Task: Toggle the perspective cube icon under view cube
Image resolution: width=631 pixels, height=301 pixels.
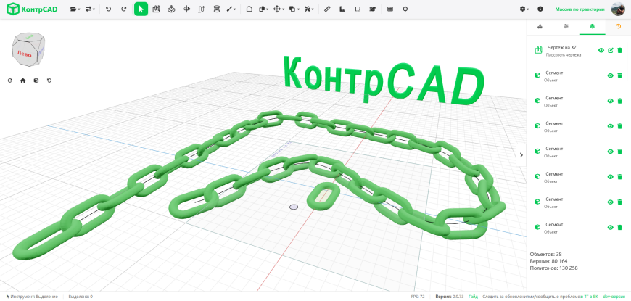Action: point(36,81)
